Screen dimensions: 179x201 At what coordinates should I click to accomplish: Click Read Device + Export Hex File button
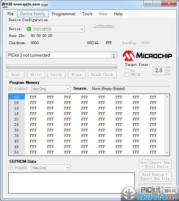pyautogui.click(x=155, y=176)
